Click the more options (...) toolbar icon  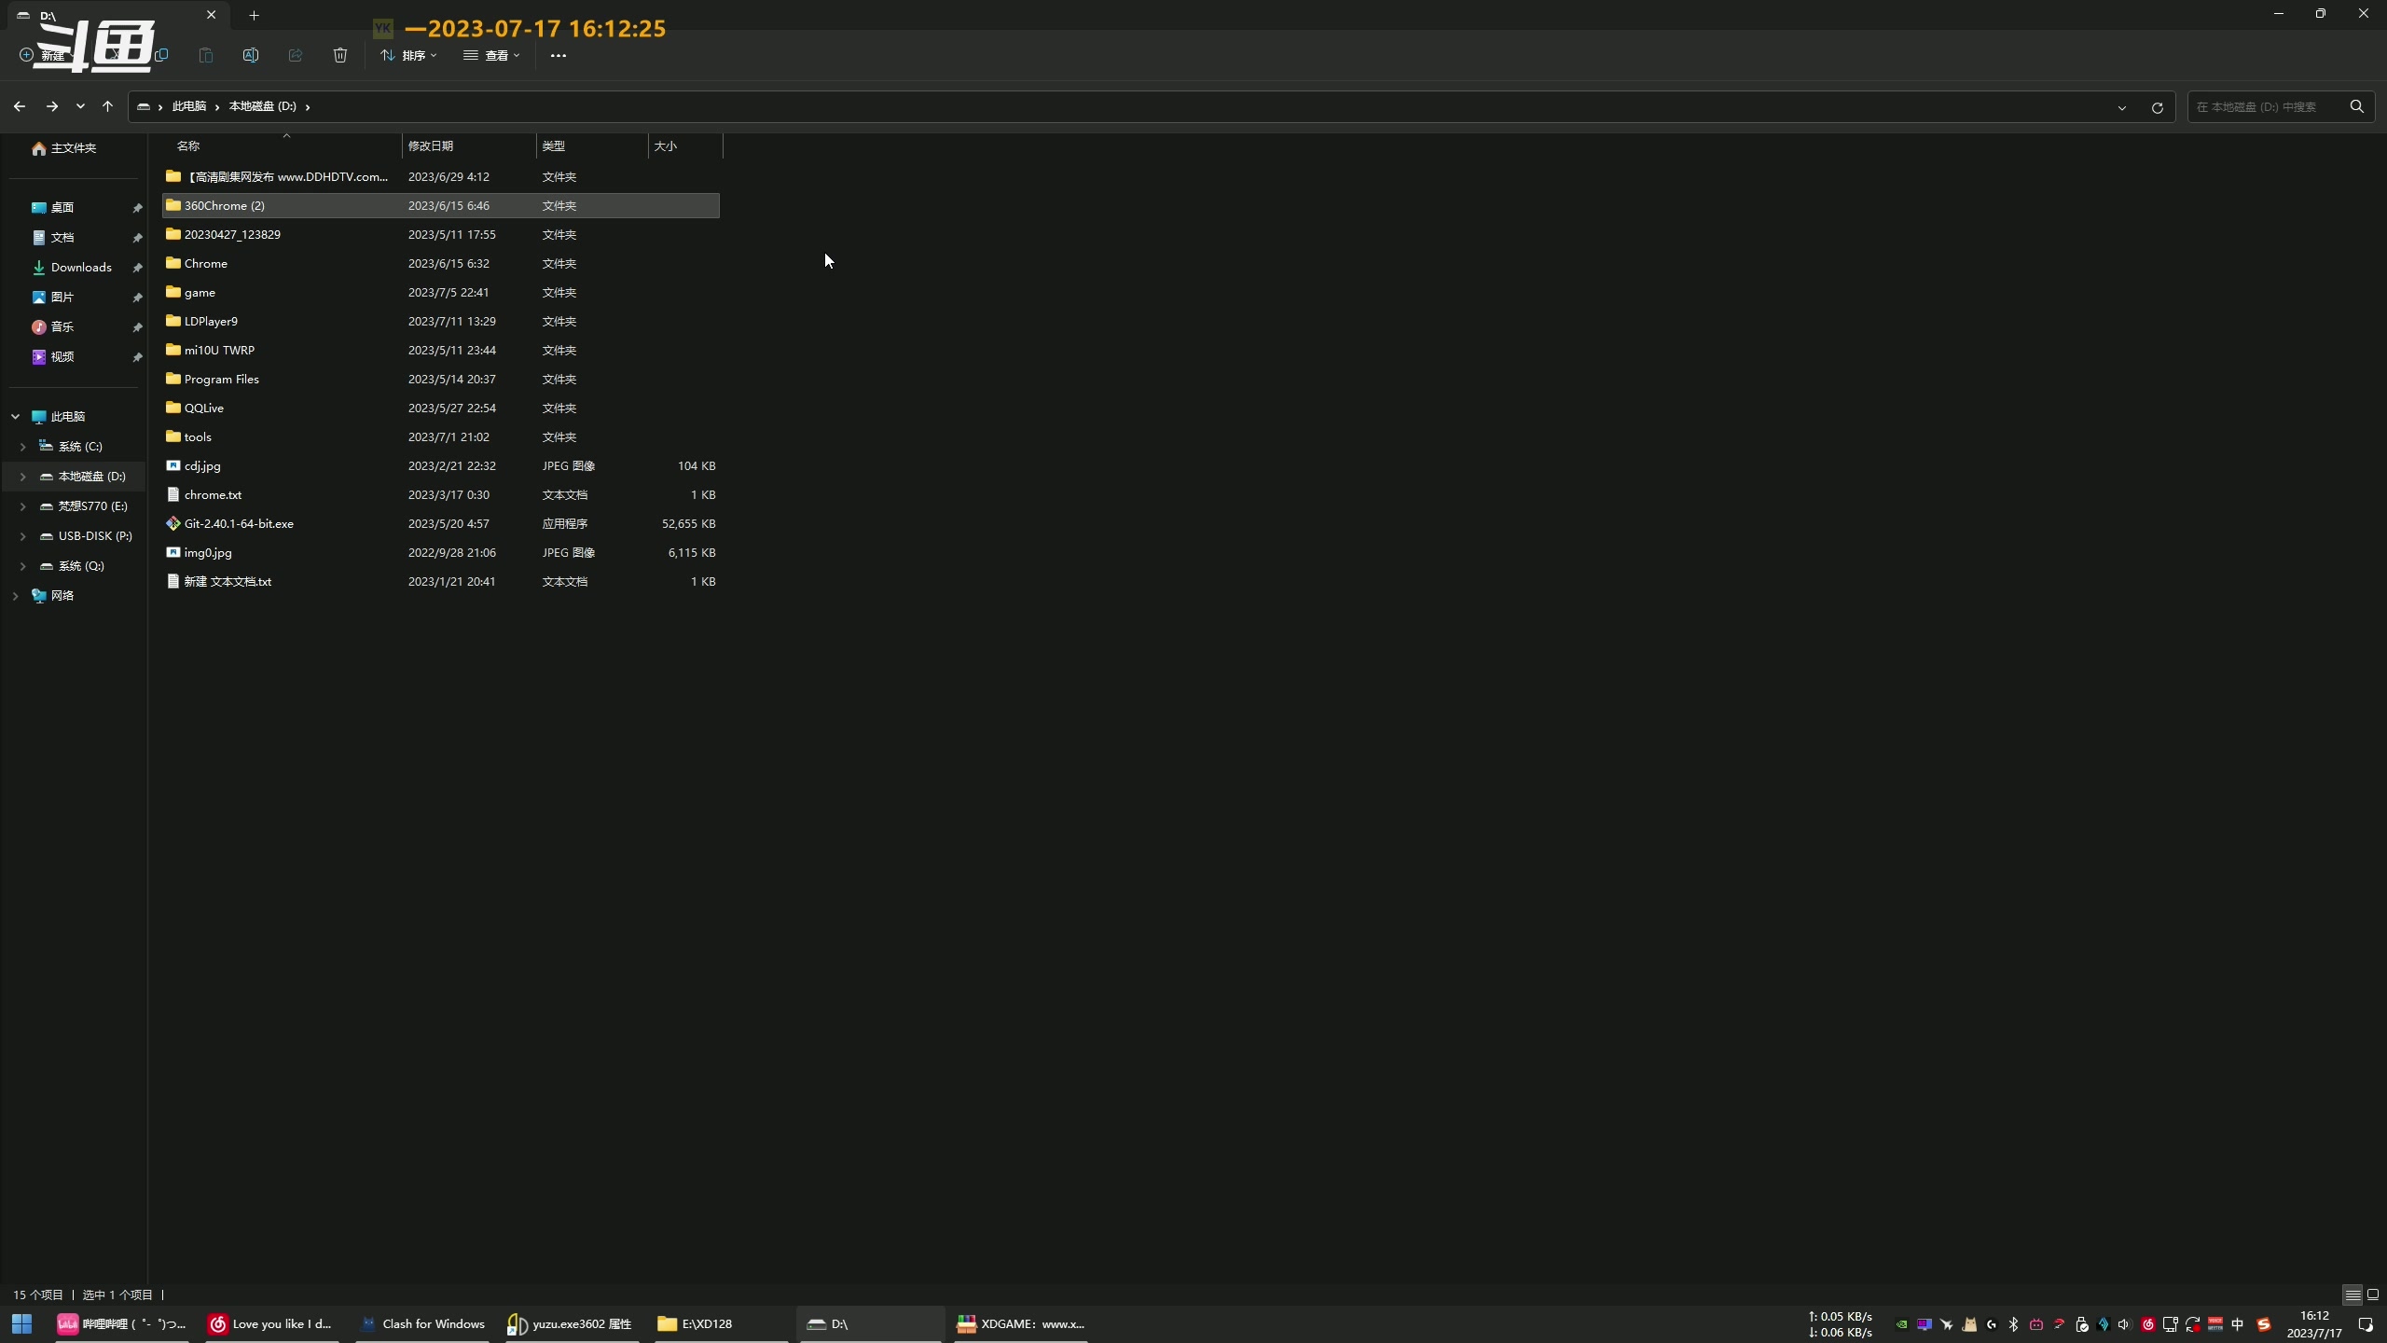coord(558,56)
